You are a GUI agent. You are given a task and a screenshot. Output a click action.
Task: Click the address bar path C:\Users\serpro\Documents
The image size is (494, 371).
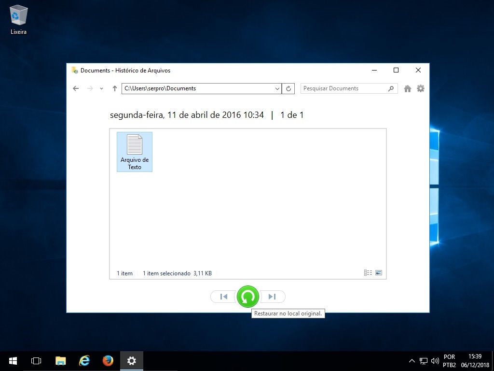click(193, 88)
